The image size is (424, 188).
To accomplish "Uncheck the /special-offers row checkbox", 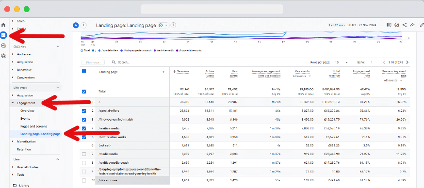I will 84,111.
